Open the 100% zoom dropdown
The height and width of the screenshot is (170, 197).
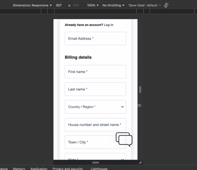[93, 5]
